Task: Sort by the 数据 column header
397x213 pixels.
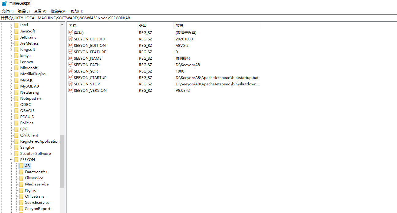Action: 218,26
